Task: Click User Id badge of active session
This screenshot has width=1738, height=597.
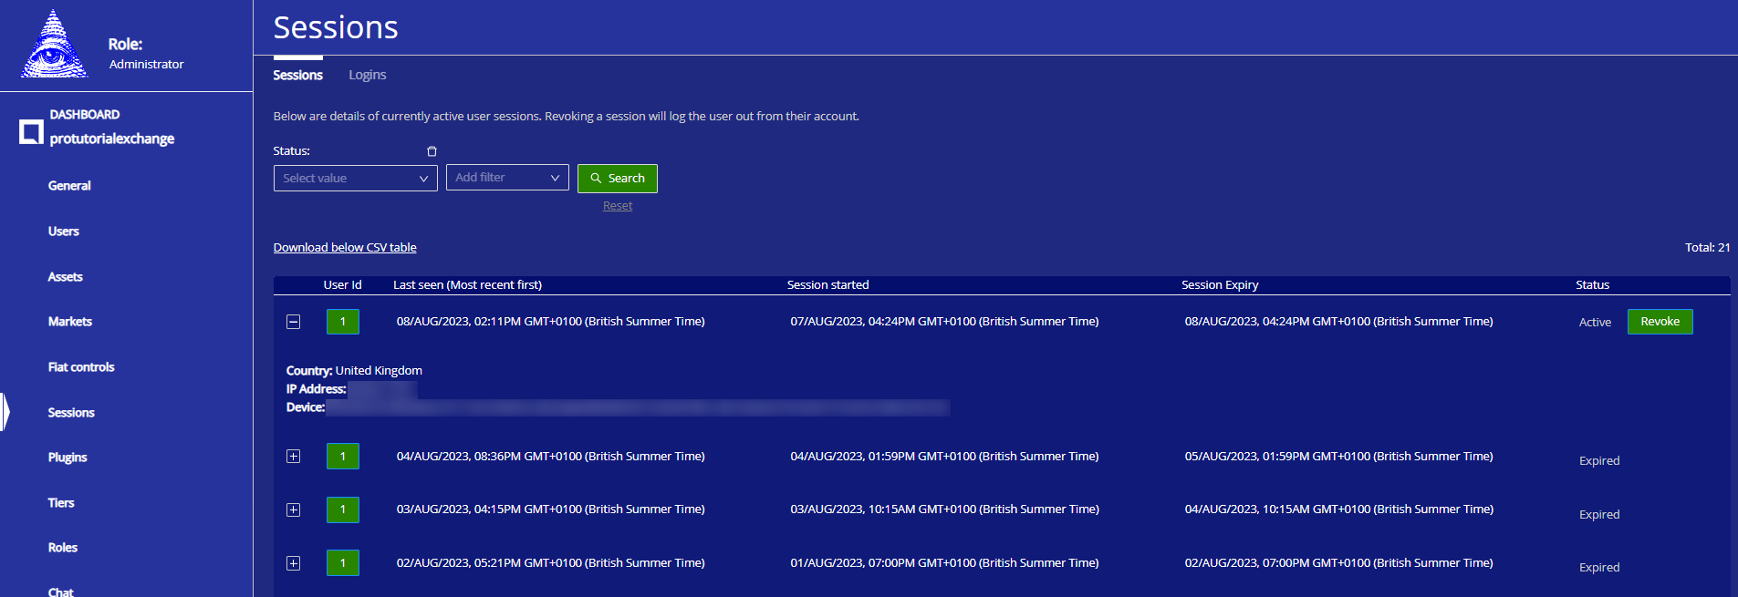Action: coord(342,322)
